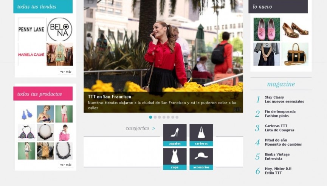327x186 pixels.
Task: Open the denim shorts model thumbnail
Action: (26, 151)
